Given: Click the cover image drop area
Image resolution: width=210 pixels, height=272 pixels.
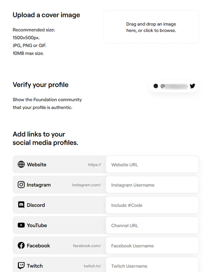Looking at the screenshot, I should (x=151, y=27).
